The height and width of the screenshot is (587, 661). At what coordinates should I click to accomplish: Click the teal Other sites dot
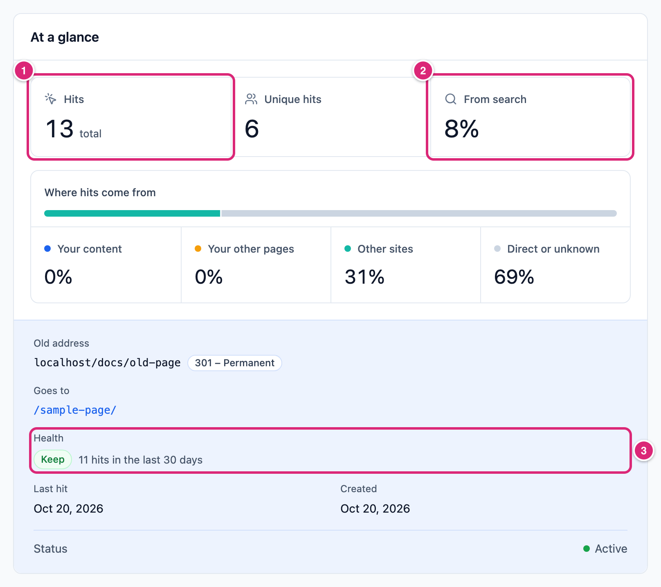[x=348, y=249]
